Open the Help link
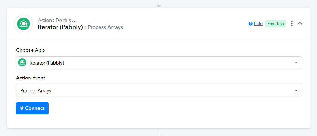 tap(258, 24)
